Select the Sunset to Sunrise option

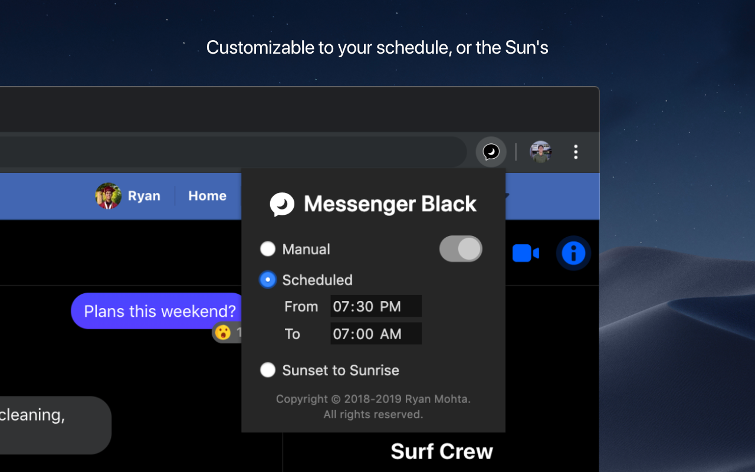(268, 370)
